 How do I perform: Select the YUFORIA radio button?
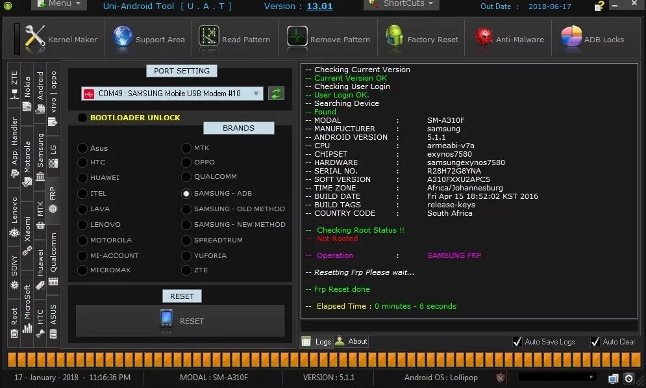click(186, 255)
